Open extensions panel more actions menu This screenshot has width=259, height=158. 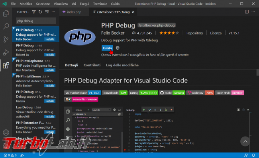(x=53, y=12)
